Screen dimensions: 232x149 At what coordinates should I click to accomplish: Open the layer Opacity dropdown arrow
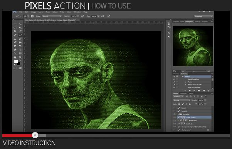(x=205, y=100)
